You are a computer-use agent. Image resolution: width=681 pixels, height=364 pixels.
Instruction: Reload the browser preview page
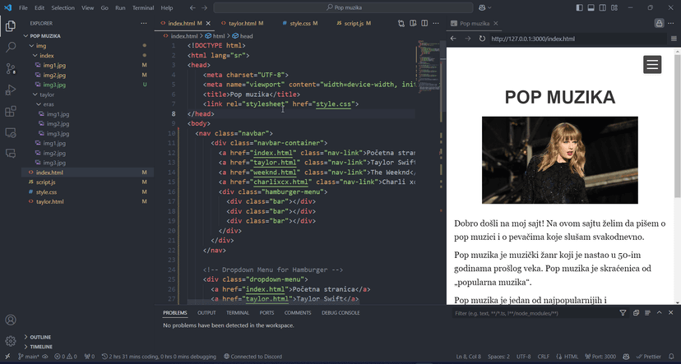tap(482, 39)
